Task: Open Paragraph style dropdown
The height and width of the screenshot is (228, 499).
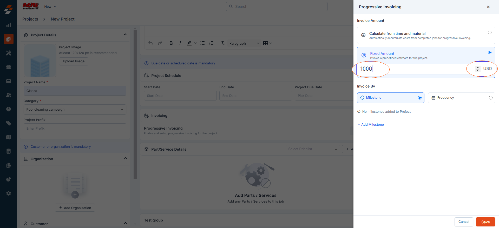Action: 244,43
